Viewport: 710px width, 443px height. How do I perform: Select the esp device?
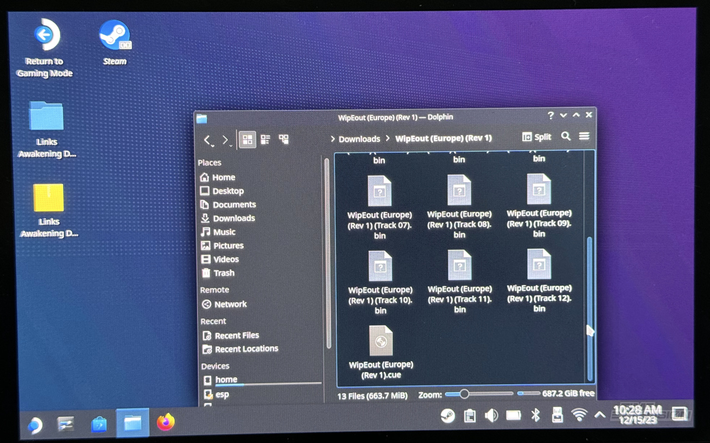216,395
